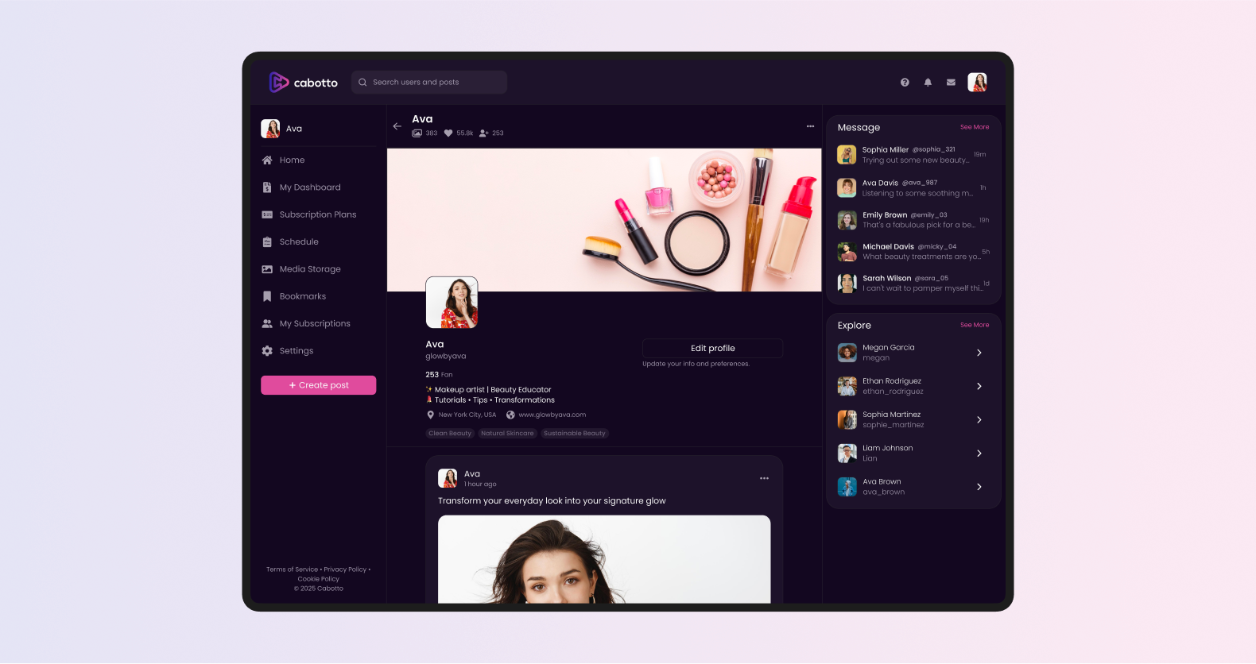Image resolution: width=1256 pixels, height=664 pixels.
Task: Open the post photo of woman
Action: (x=604, y=559)
